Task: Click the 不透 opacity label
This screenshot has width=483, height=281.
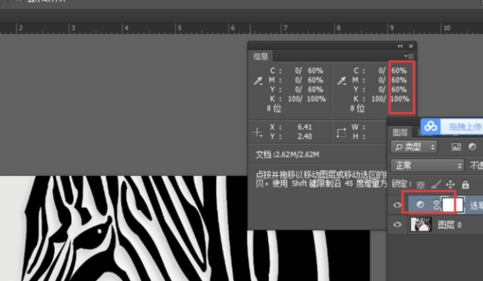Action: coord(476,166)
